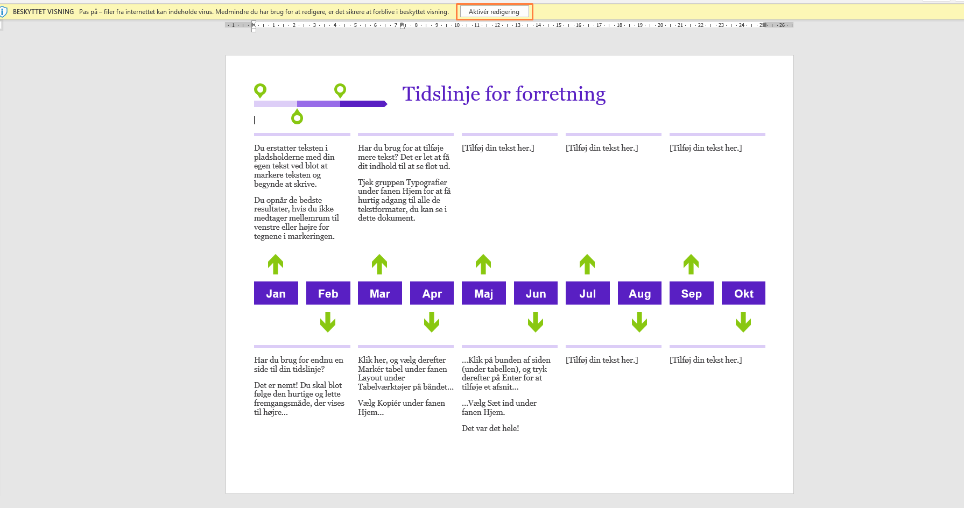Select the Sep month box
Image resolution: width=964 pixels, height=508 pixels.
691,293
